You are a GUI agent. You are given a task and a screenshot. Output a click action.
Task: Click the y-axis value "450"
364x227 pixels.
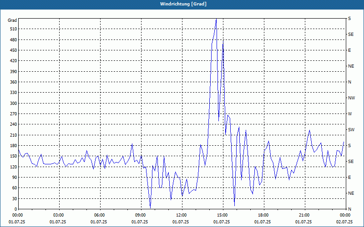[14, 50]
